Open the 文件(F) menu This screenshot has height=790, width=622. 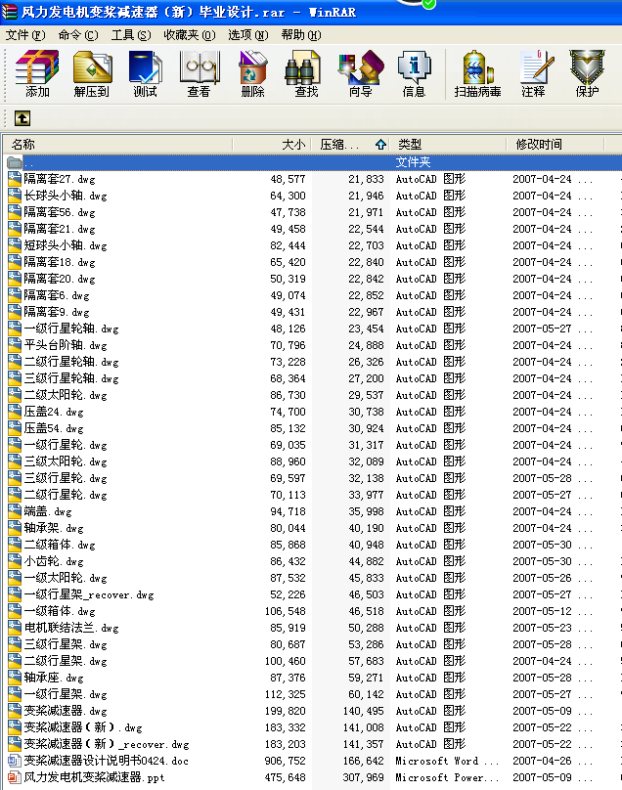pos(25,35)
